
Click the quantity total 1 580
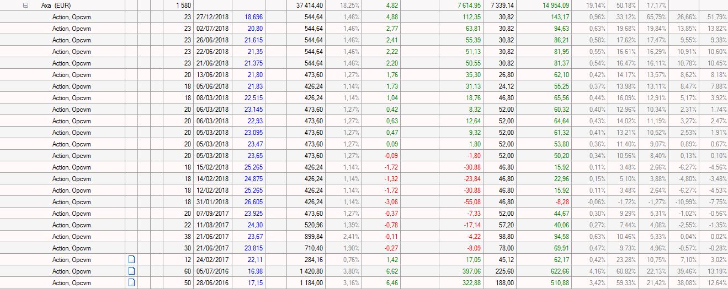point(183,5)
